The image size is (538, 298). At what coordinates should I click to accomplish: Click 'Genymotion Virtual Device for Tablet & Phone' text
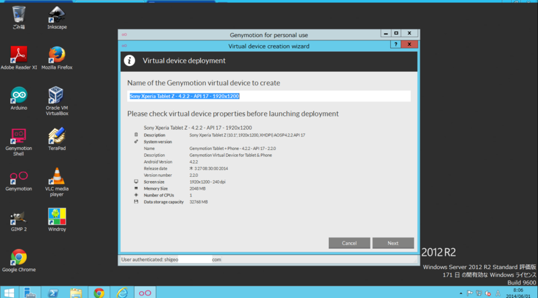231,155
